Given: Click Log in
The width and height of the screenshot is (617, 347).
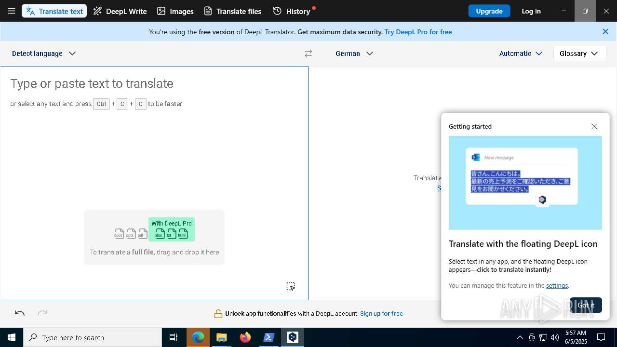Looking at the screenshot, I should pyautogui.click(x=531, y=11).
